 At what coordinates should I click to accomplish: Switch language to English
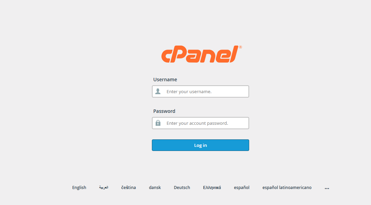click(79, 188)
